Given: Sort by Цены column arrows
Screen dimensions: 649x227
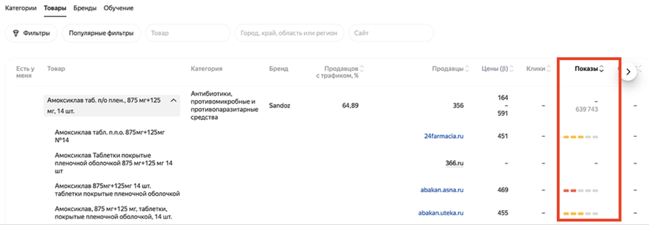Looking at the screenshot, I should click(511, 69).
